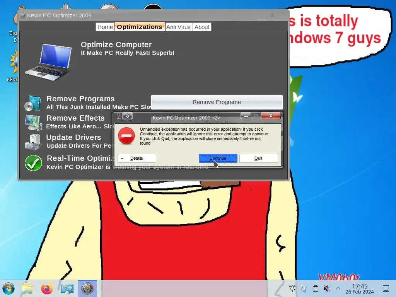Open the notifications bell in tray
Image resolution: width=396 pixels, height=297 pixels.
[x=292, y=288]
